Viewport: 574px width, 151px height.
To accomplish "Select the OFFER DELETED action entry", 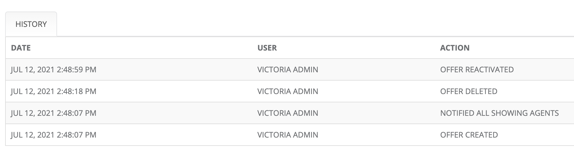I will pyautogui.click(x=468, y=91).
